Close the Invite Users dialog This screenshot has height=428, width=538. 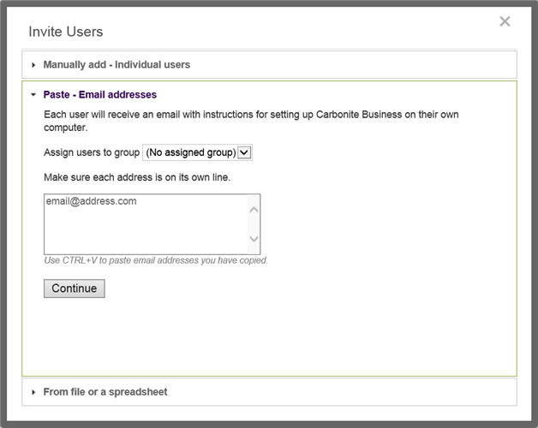coord(505,21)
